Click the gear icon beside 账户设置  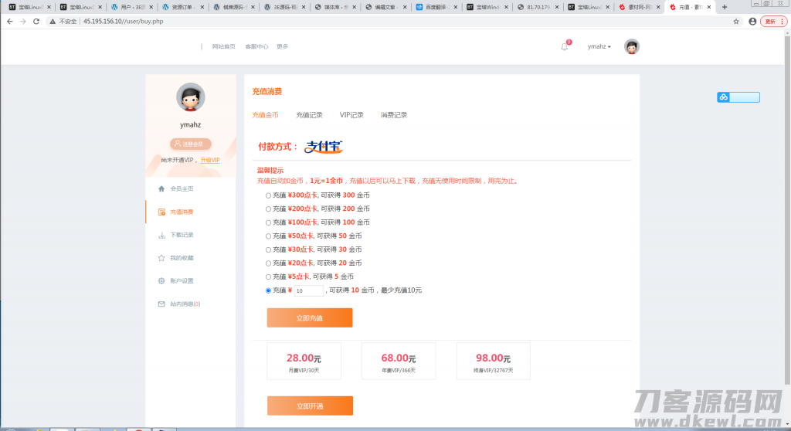tap(161, 281)
